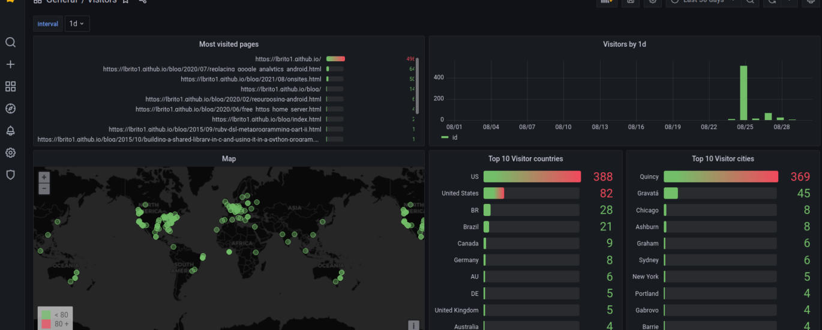Show map attribution info icon
The width and height of the screenshot is (822, 330).
pos(413,325)
